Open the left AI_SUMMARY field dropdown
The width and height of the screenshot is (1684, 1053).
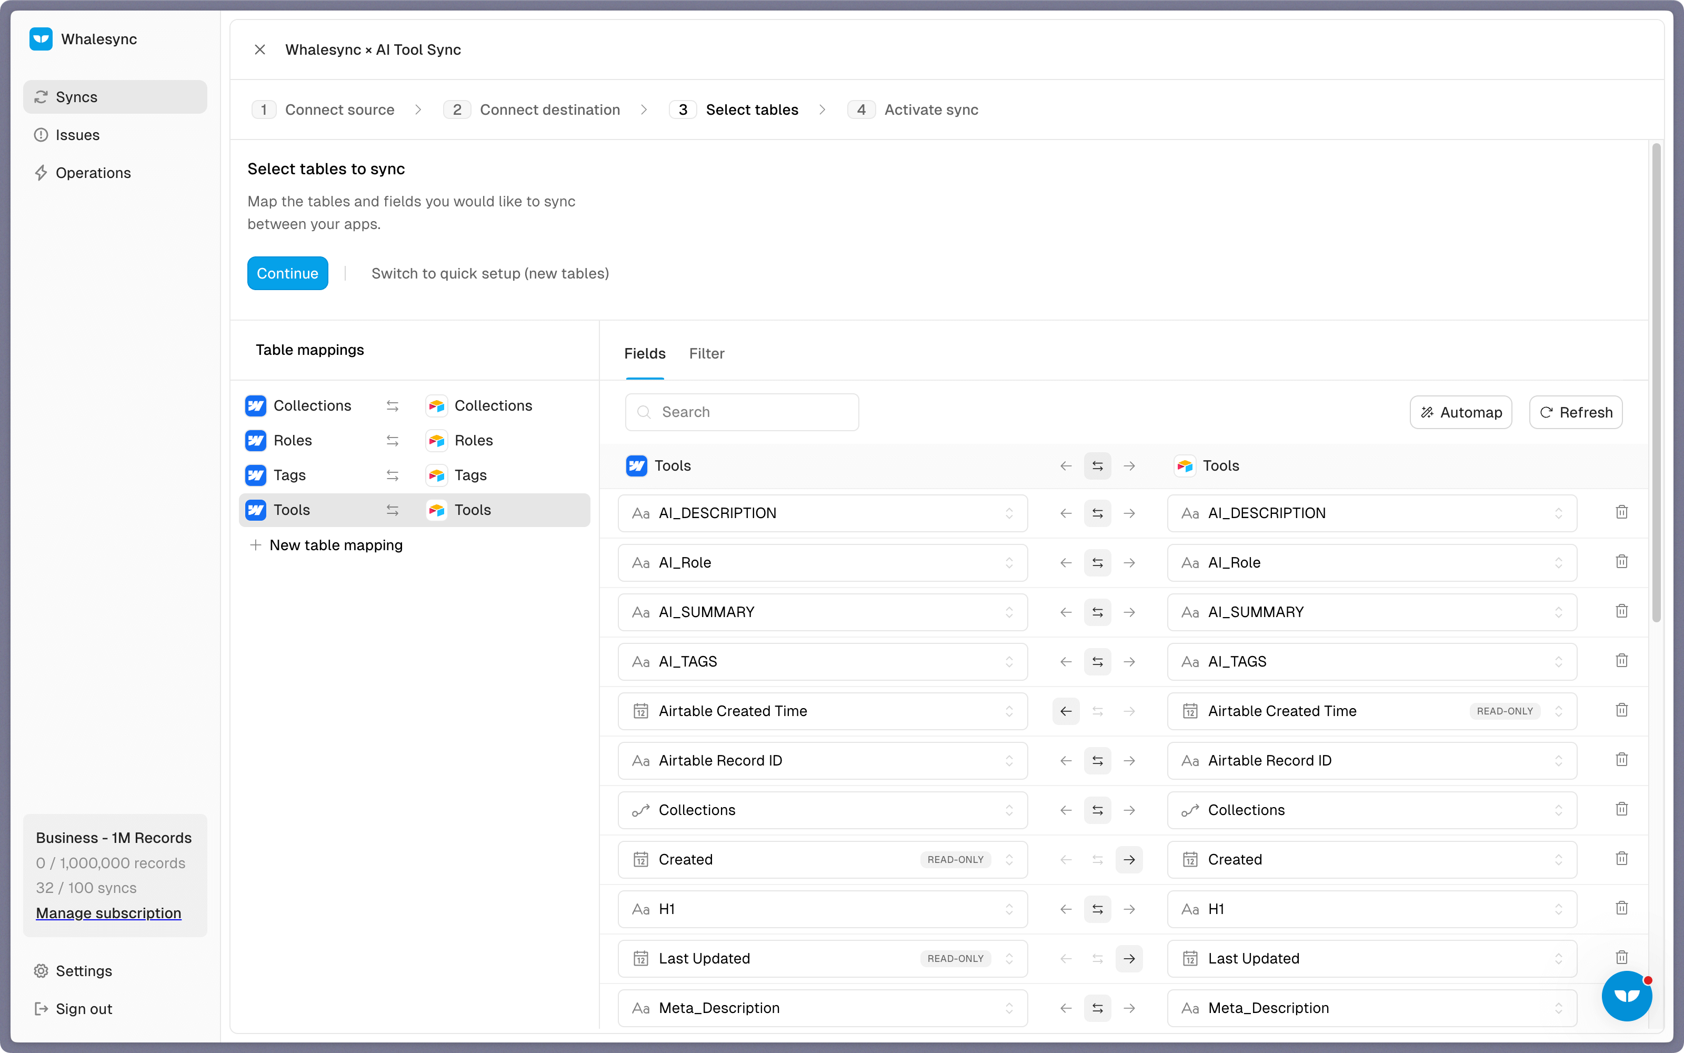click(x=823, y=612)
